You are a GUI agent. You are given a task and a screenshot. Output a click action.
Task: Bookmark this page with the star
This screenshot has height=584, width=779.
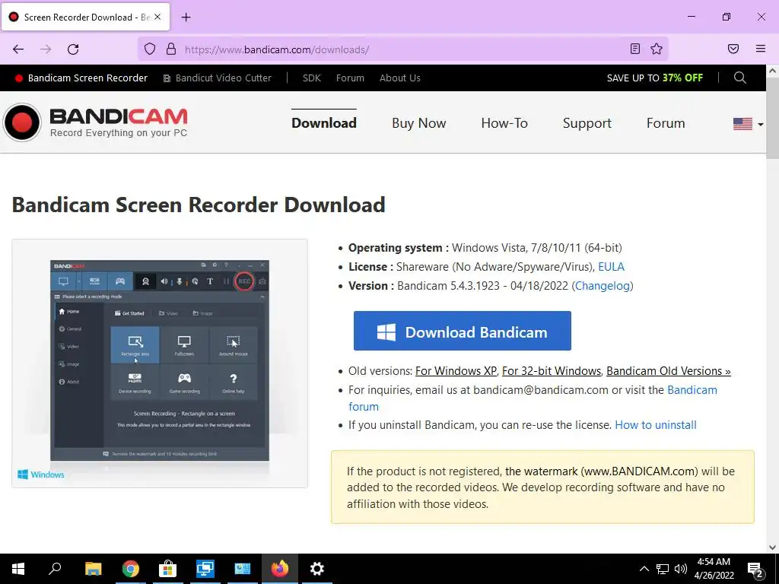657,49
